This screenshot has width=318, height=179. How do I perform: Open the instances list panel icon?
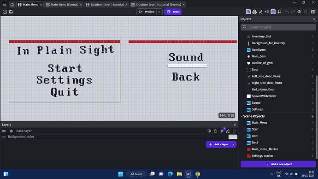(267, 12)
